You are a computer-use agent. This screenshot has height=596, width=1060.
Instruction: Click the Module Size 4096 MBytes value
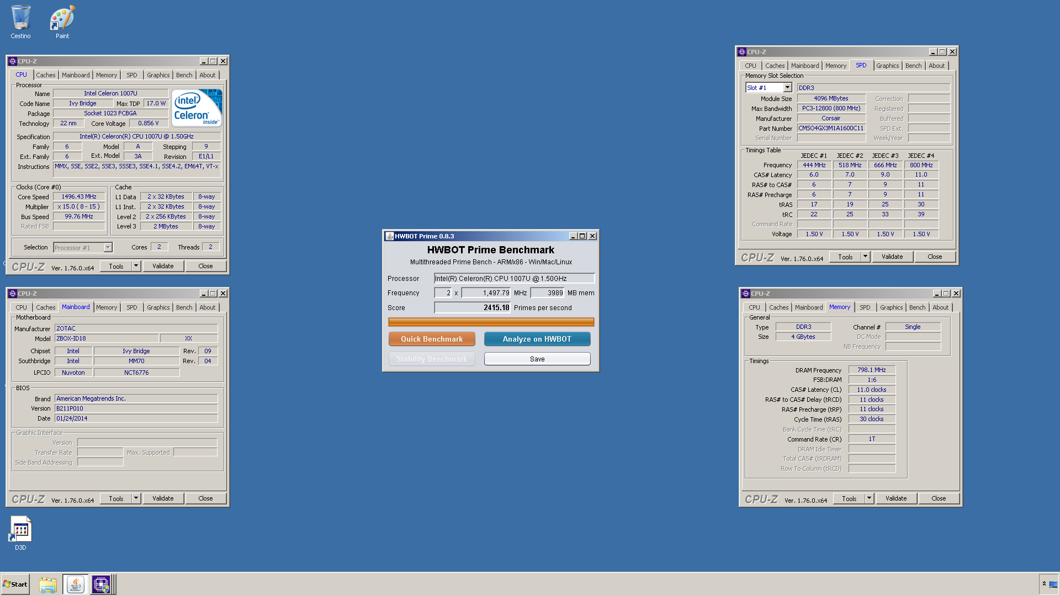point(831,99)
